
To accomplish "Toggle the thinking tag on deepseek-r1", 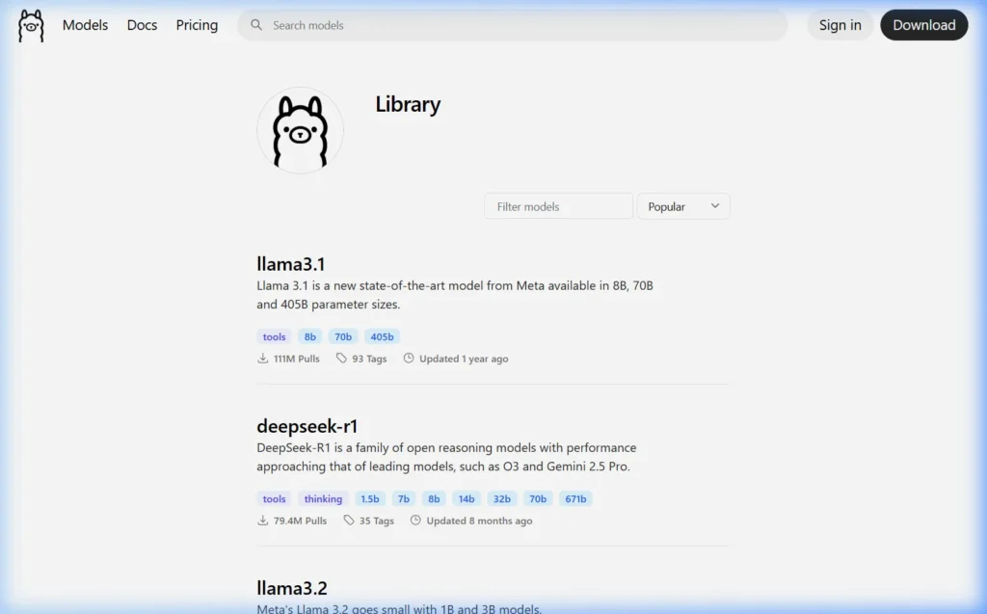I will click(x=323, y=498).
